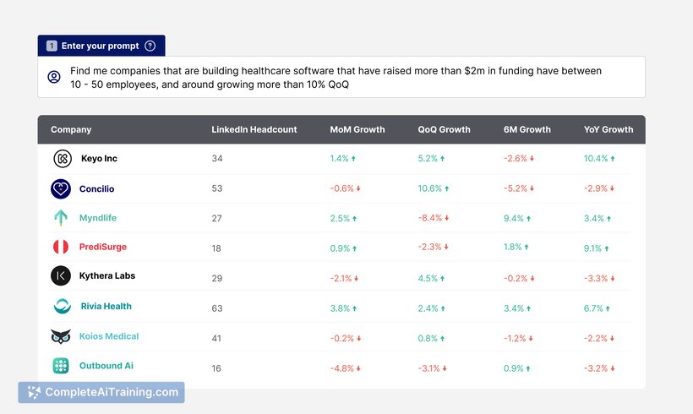Click the Rivia Health logo icon
The image size is (693, 414).
(x=62, y=306)
